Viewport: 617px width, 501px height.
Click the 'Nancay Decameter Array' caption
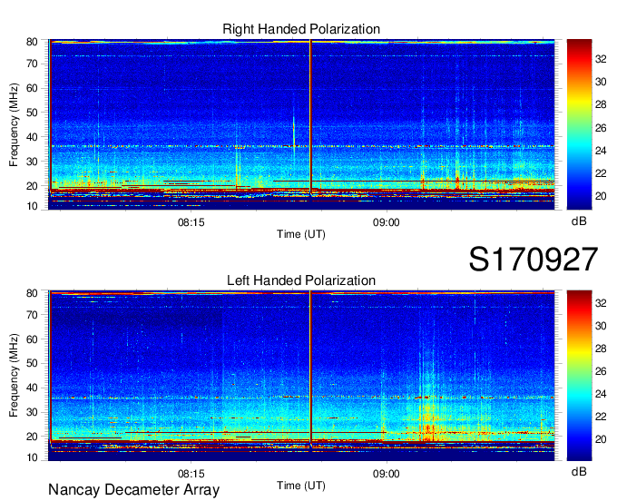point(133,489)
